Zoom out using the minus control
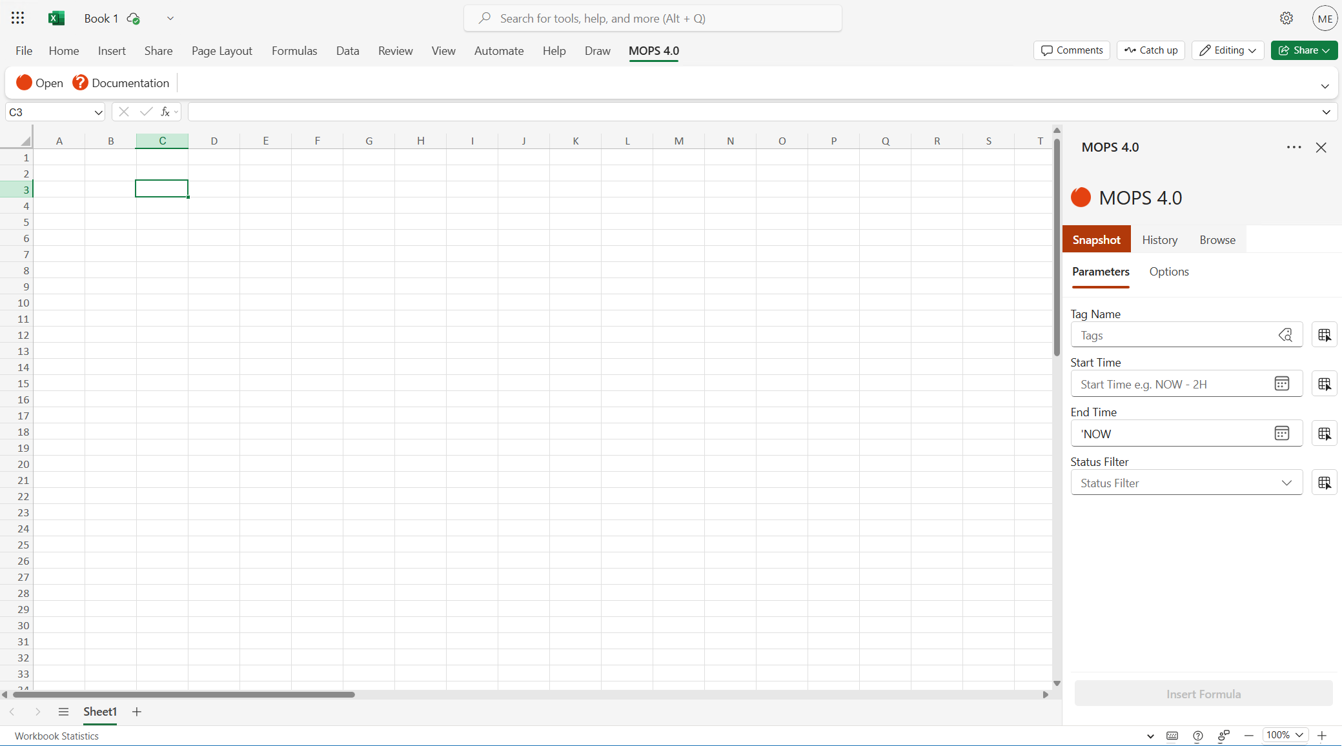1342x746 pixels. coord(1249,736)
